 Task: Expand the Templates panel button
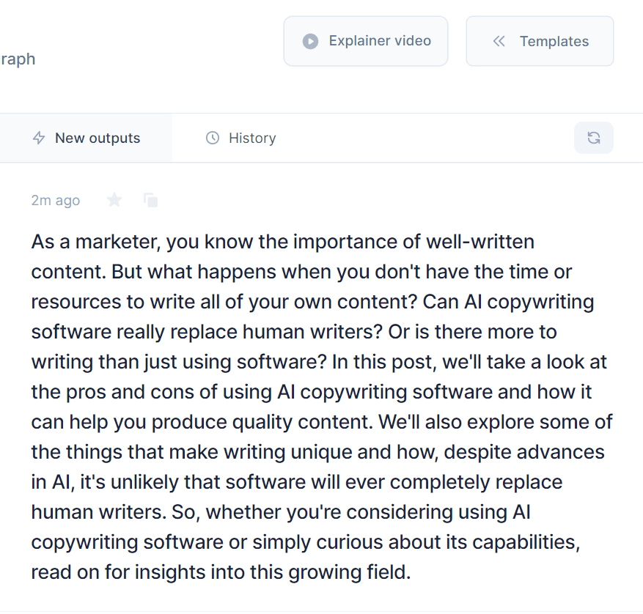[x=540, y=41]
